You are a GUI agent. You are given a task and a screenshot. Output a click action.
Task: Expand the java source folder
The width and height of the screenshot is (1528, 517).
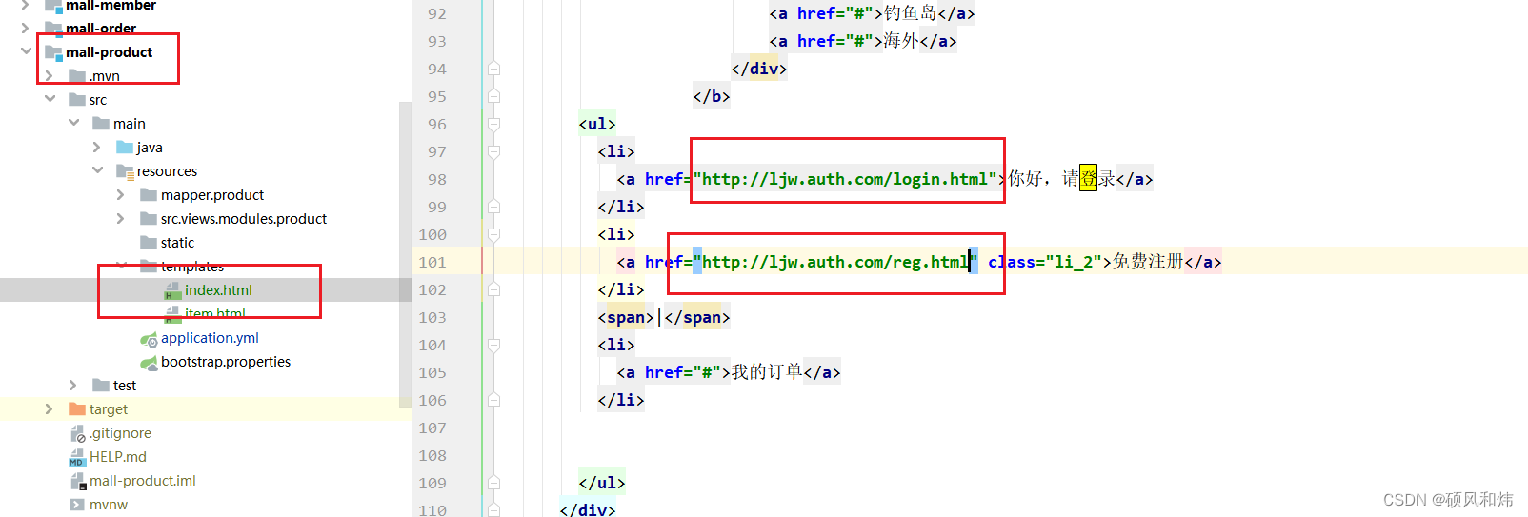(97, 147)
